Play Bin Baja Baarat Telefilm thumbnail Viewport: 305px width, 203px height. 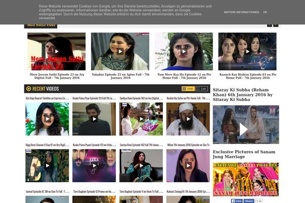(47, 119)
